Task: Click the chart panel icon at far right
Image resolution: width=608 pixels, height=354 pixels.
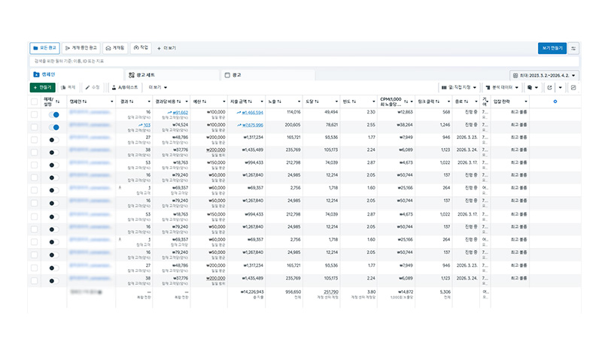Action: 573,87
